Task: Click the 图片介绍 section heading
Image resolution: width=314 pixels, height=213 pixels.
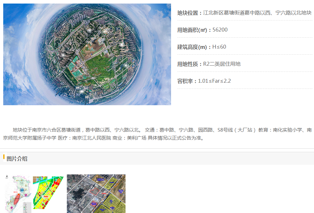Action: (17, 159)
